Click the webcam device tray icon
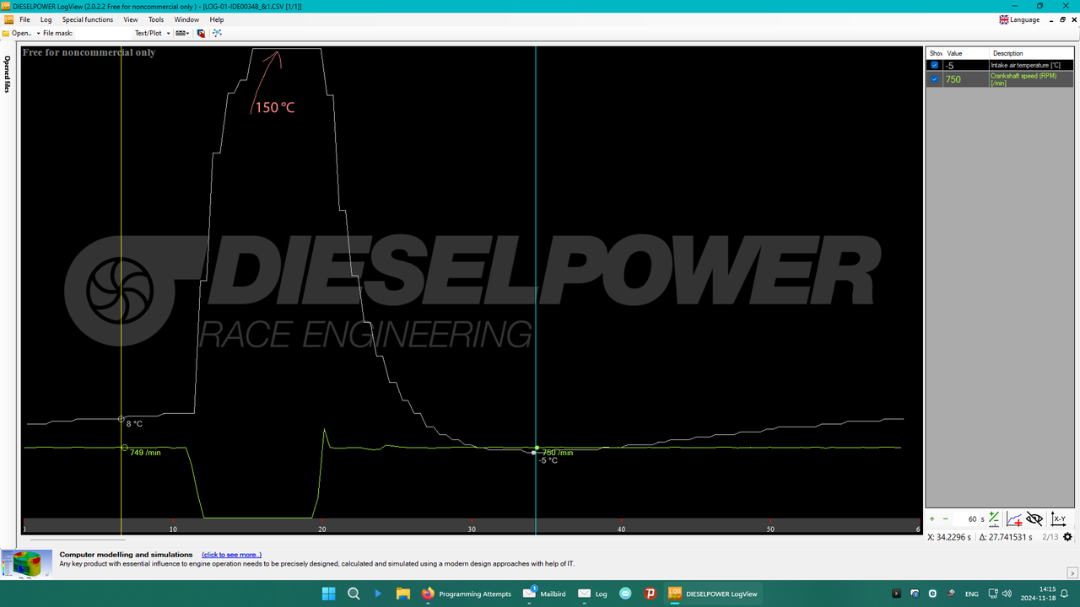This screenshot has height=607, width=1080. point(950,594)
